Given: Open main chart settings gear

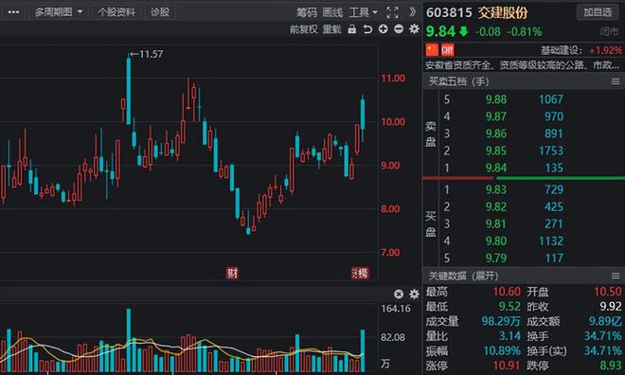Looking at the screenshot, I should [x=414, y=28].
